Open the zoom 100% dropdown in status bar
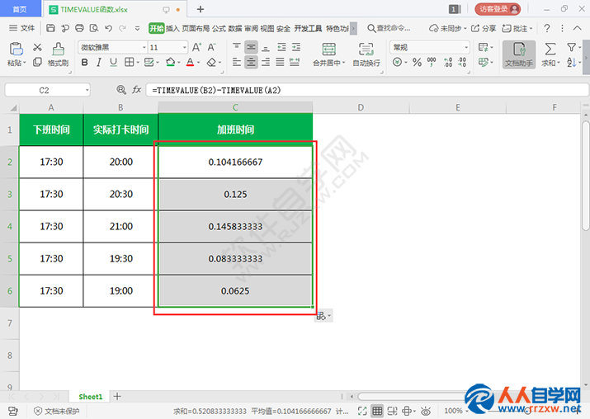Screen dimensions: 590x419 (x=466, y=411)
